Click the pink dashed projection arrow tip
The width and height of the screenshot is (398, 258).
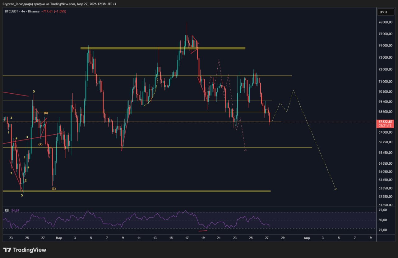pos(245,150)
